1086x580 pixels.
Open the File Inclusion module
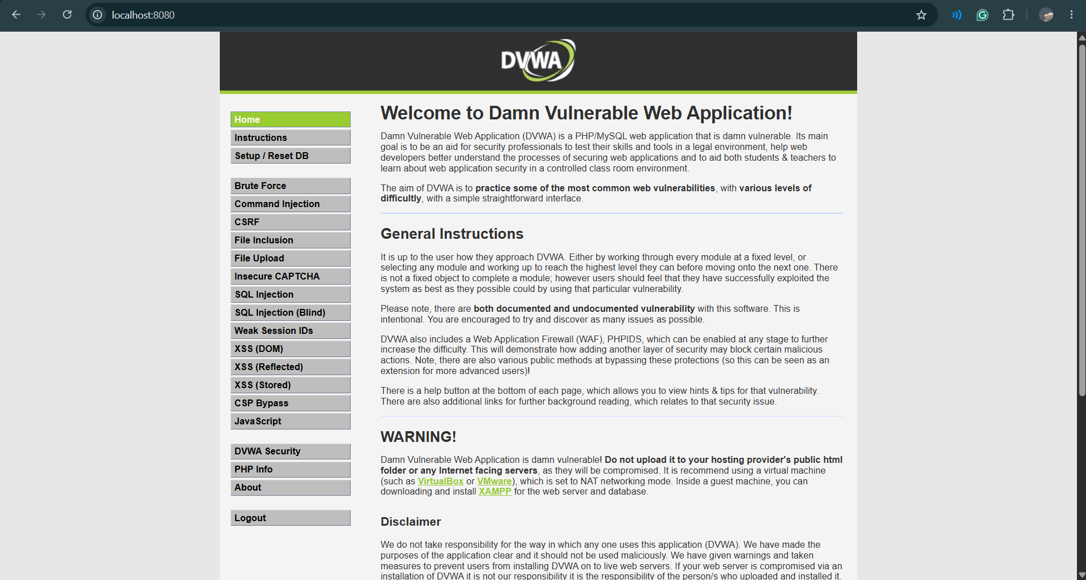pos(291,240)
